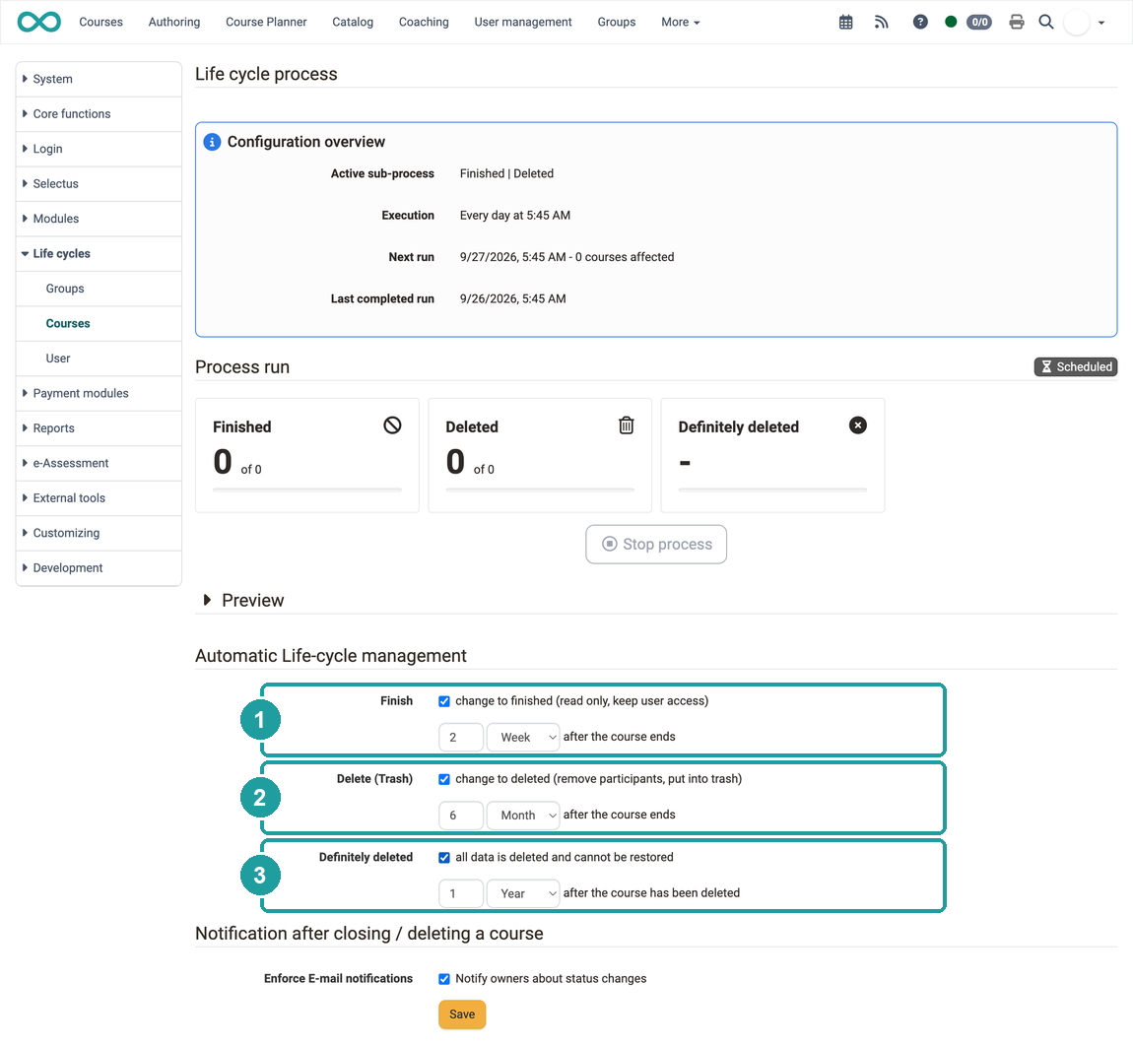Click the user avatar circle

click(x=1076, y=23)
